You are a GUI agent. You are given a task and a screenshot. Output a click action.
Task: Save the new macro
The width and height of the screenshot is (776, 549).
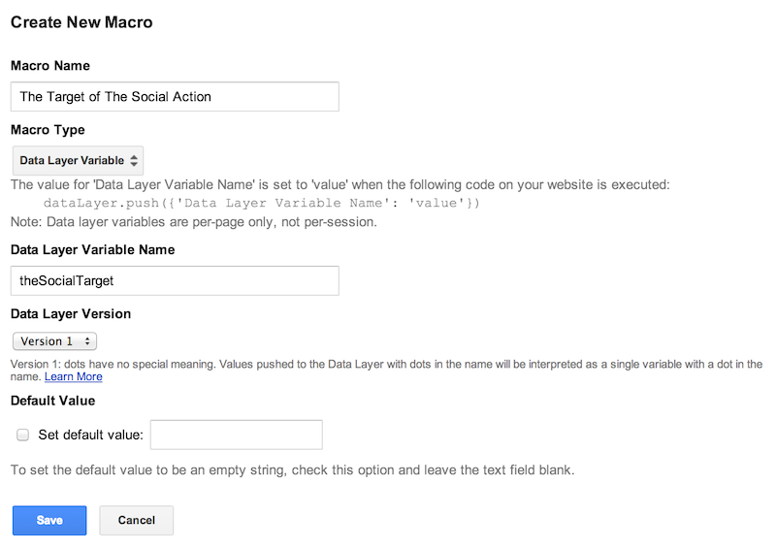click(x=49, y=520)
